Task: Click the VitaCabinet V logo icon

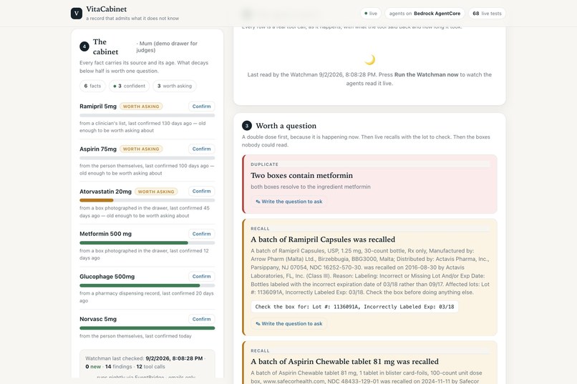Action: point(77,13)
